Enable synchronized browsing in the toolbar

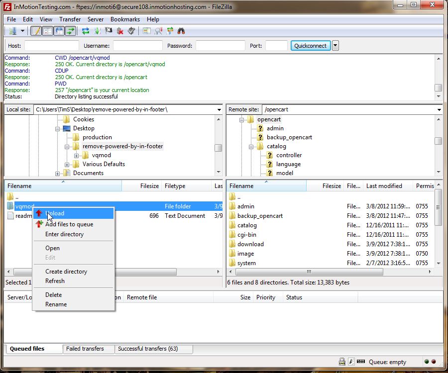pos(170,31)
